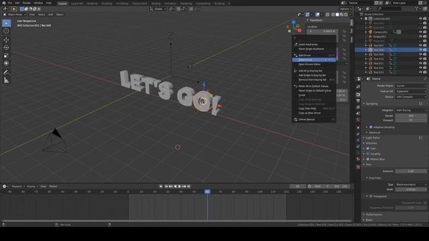Toggle visibility of Text.008 selected row

click(420, 50)
